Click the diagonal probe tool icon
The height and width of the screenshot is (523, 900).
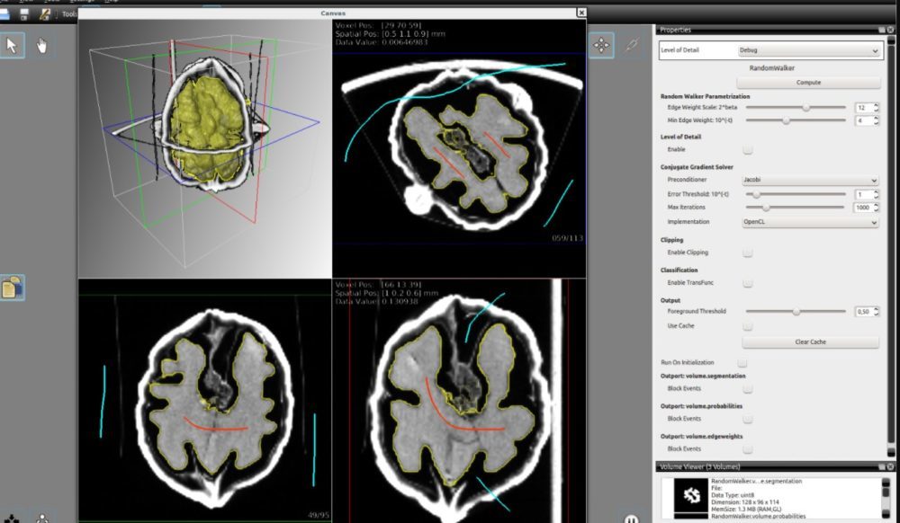tap(631, 45)
